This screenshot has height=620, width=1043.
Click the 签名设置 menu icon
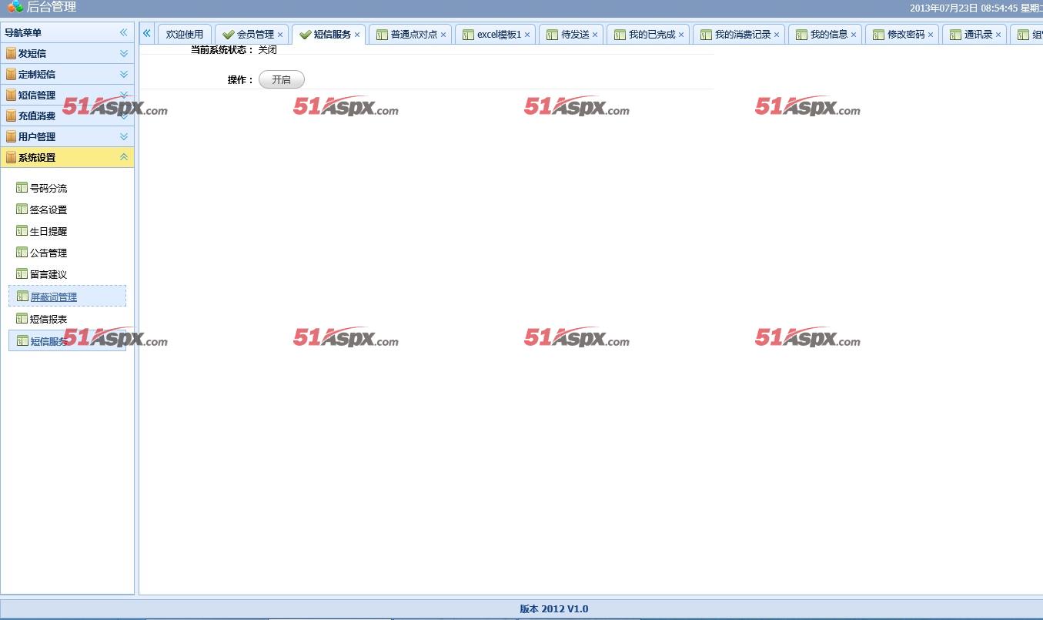[x=22, y=209]
